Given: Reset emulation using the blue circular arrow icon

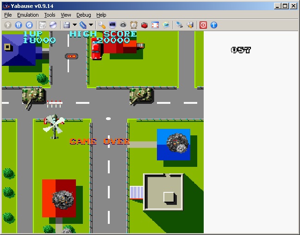Looking at the screenshot, I should pos(29,25).
